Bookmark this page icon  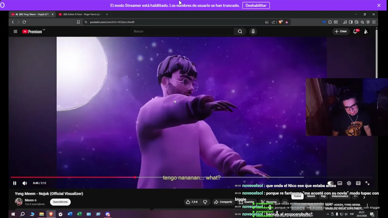[x=78, y=22]
